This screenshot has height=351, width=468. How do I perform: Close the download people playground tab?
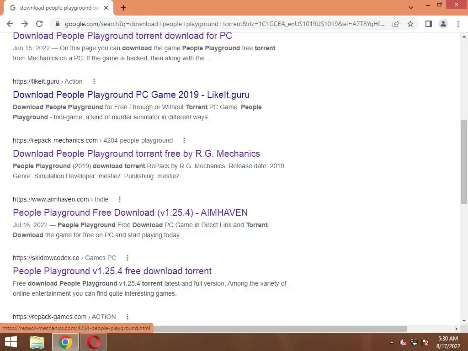tap(106, 8)
